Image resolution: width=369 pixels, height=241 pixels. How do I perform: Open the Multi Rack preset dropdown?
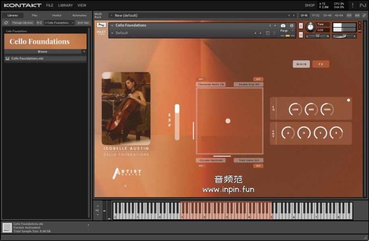(111, 15)
